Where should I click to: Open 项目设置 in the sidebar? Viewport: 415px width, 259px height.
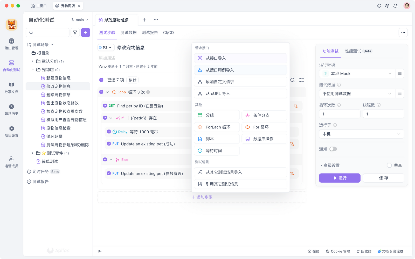click(x=11, y=131)
